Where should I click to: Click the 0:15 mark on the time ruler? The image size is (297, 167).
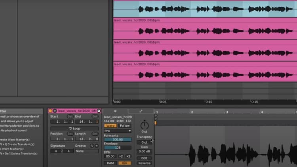pyautogui.click(x=254, y=102)
